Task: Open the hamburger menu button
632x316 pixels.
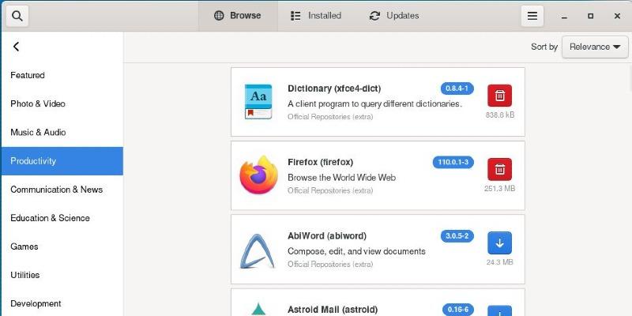Action: [532, 16]
